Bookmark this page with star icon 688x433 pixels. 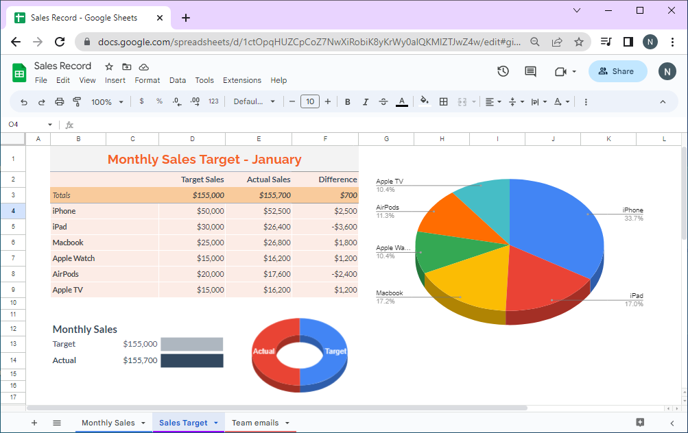[579, 42]
